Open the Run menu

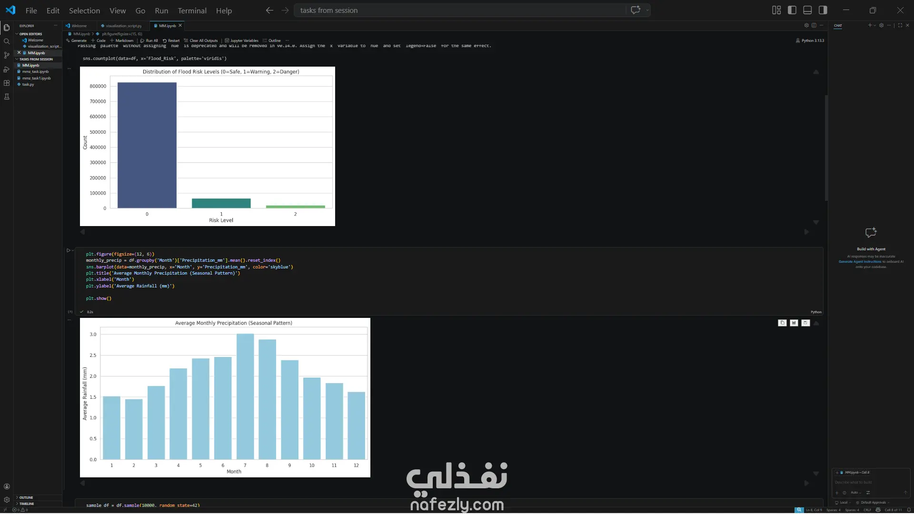coord(161,10)
